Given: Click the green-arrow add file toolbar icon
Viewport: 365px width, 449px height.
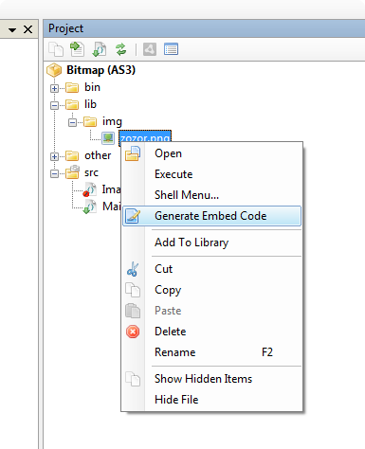Looking at the screenshot, I should click(x=77, y=49).
